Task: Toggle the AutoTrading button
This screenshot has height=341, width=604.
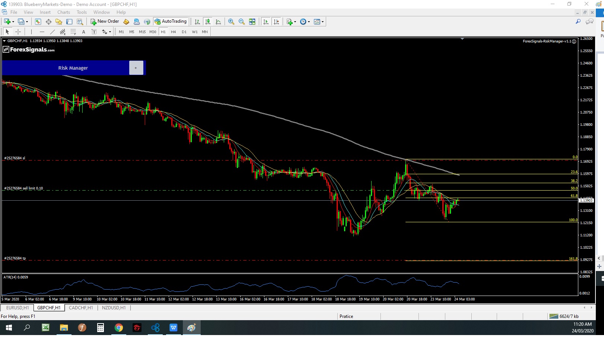Action: coord(171,22)
